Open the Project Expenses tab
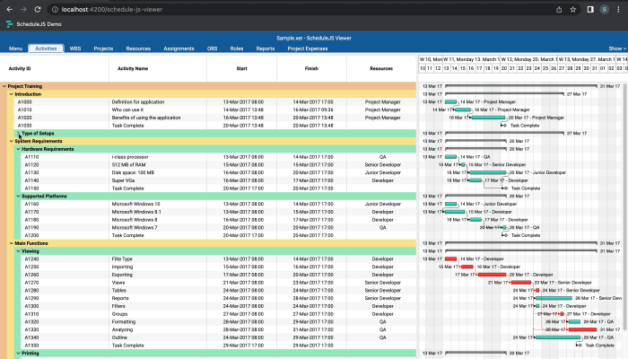628x359 pixels. click(x=308, y=48)
